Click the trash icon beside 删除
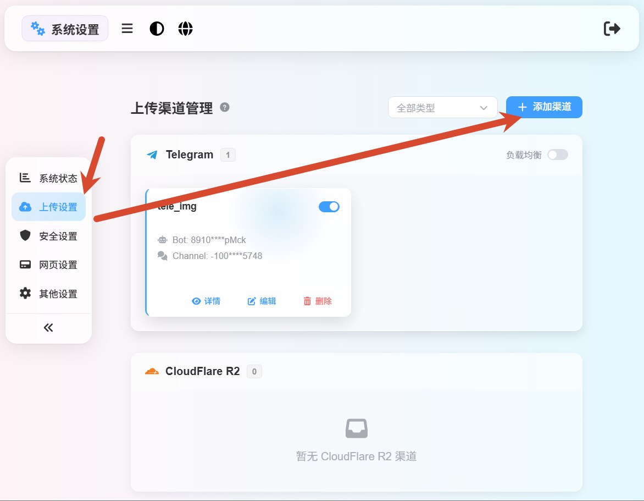This screenshot has width=644, height=501. [307, 301]
